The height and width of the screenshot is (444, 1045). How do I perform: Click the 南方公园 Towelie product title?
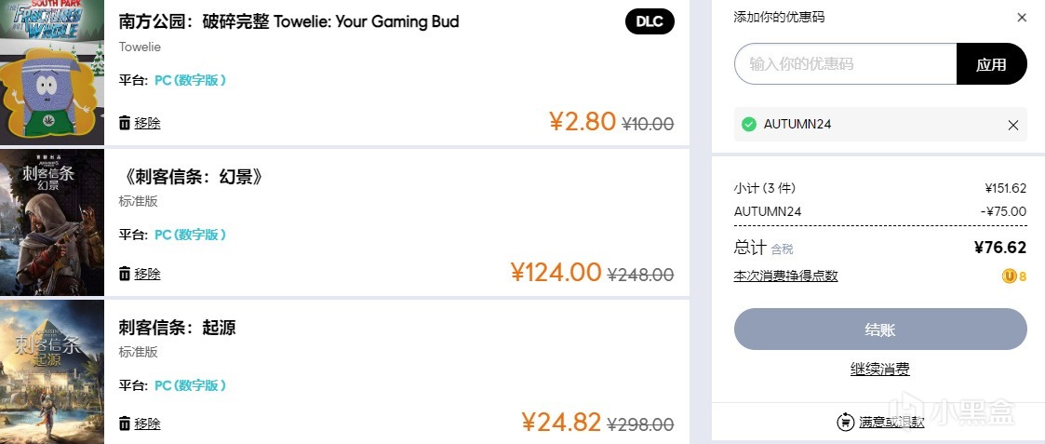click(288, 21)
